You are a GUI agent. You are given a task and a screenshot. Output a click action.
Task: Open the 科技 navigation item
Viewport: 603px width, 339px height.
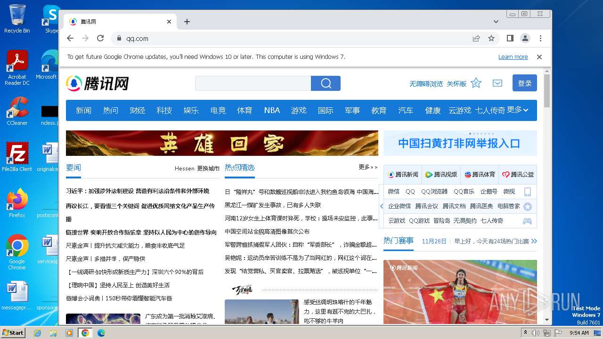(x=164, y=110)
